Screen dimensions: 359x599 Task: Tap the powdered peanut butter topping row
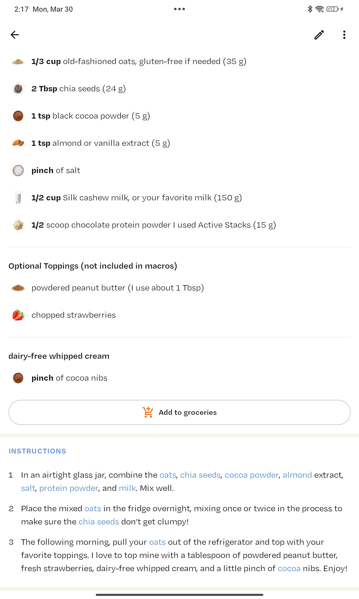pos(117,288)
